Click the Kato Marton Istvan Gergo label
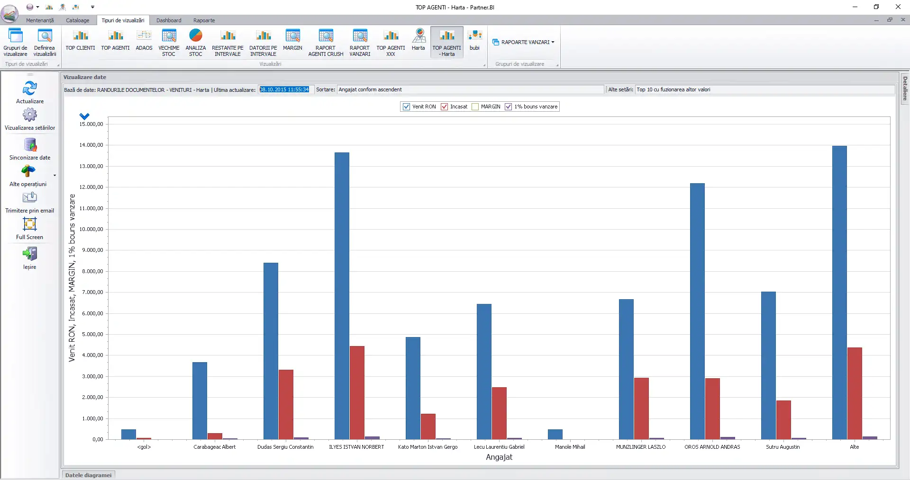 [x=428, y=447]
